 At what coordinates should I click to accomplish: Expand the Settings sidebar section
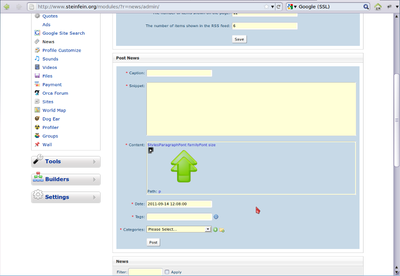tap(66, 197)
